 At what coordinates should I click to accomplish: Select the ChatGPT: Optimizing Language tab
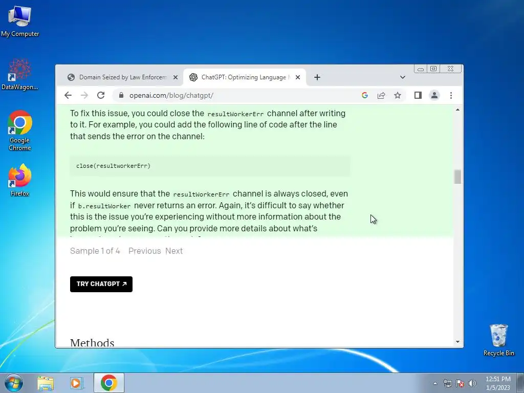(245, 77)
